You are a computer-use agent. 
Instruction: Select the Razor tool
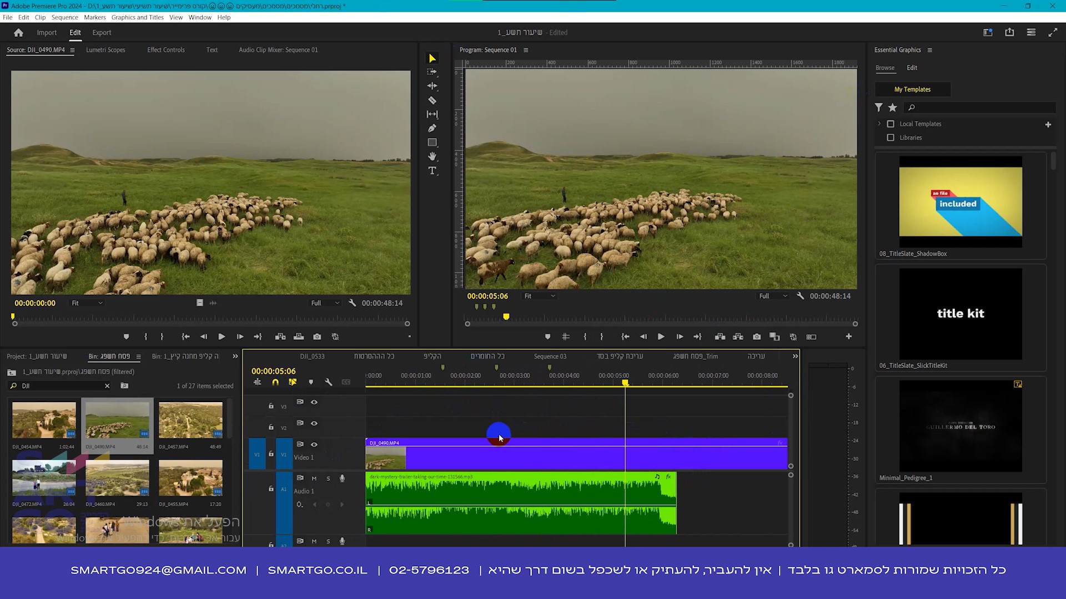[x=432, y=100]
